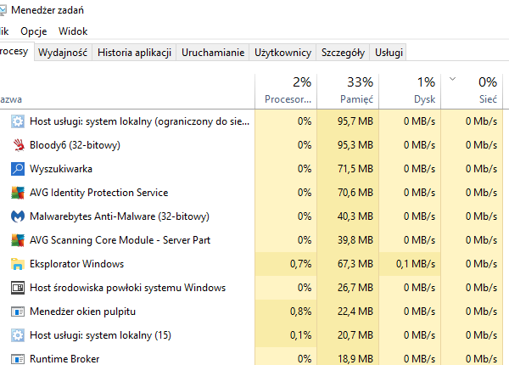
Task: Switch to the Historia aplikacji tab
Action: pyautogui.click(x=134, y=53)
